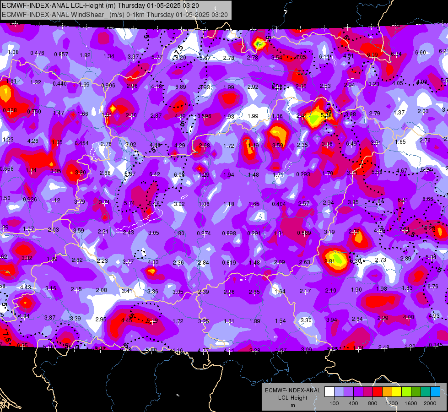This screenshot has width=448, height=412.
Task: Click the grid value 6.11
Action: 324,57
